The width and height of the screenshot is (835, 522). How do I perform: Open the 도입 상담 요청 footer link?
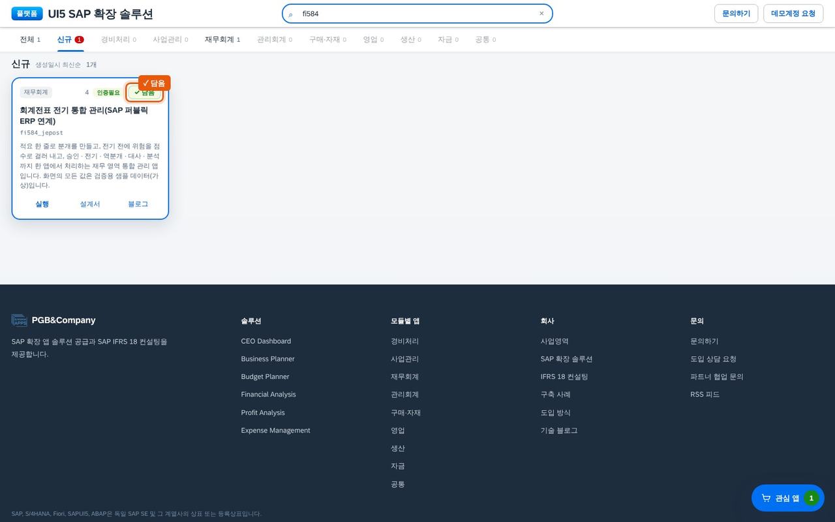pos(713,359)
